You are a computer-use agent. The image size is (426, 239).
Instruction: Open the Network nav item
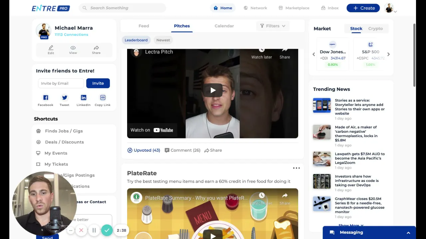pyautogui.click(x=255, y=8)
